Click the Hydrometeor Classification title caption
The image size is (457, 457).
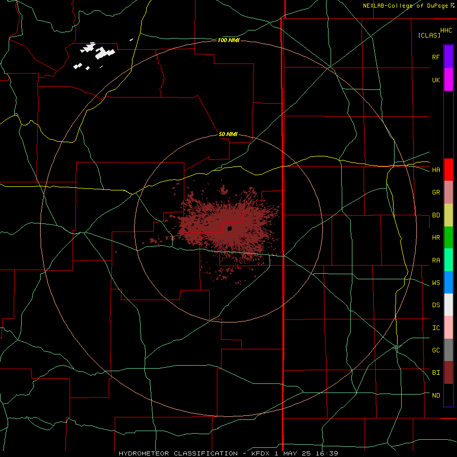[228, 453]
